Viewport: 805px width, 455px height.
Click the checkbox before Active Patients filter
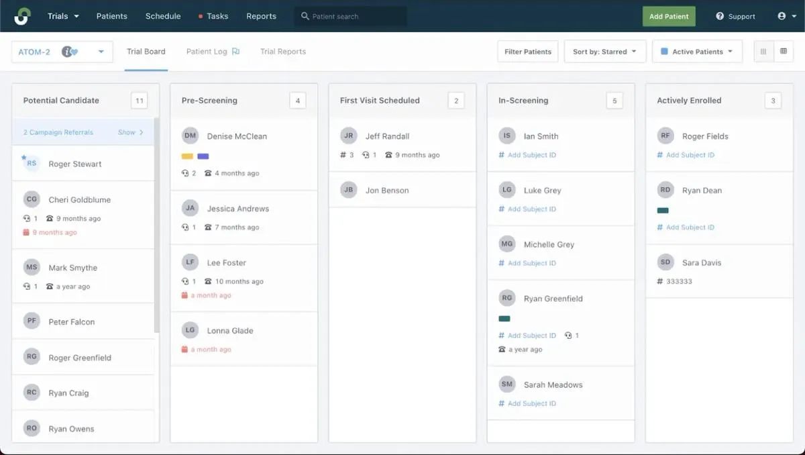663,51
